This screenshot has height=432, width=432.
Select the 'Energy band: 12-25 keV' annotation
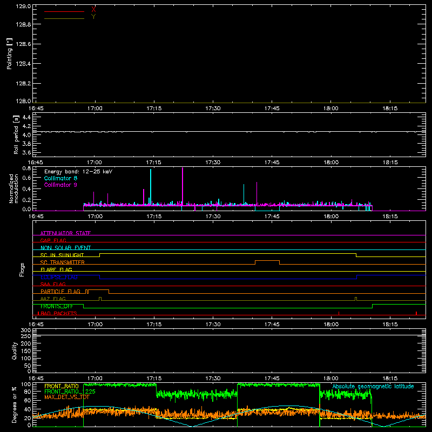tap(78, 172)
